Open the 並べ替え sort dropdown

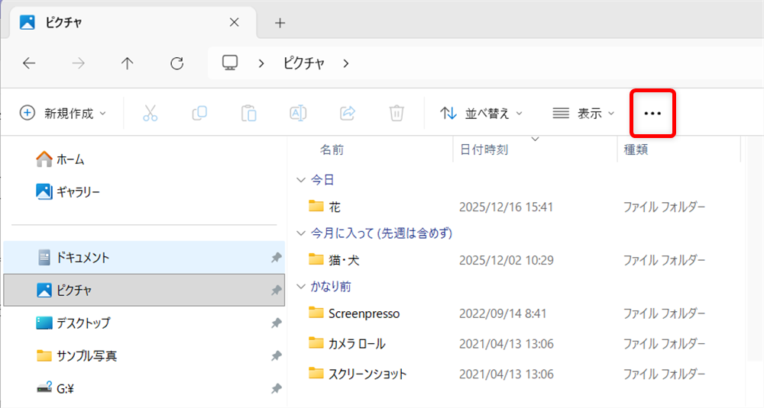[481, 114]
